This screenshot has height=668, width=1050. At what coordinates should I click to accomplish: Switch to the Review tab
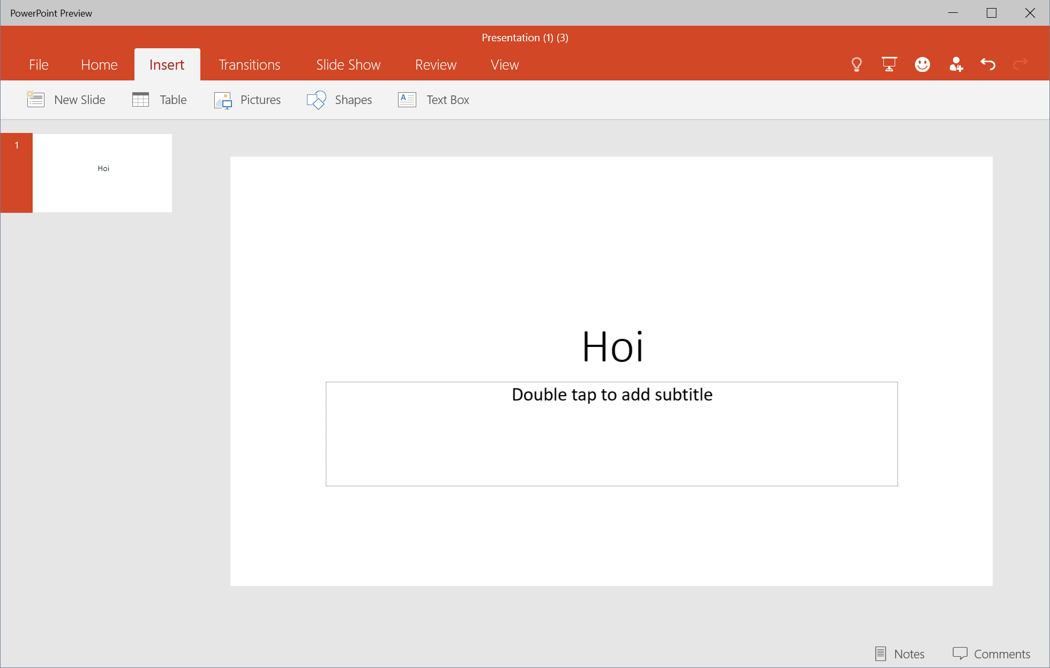(x=436, y=65)
